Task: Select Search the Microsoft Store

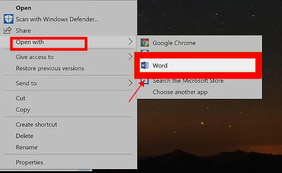Action: [188, 81]
